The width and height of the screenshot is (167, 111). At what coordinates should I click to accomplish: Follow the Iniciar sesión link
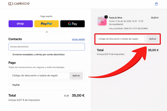point(78,39)
